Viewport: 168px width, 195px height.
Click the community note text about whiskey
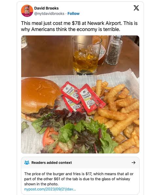[x=79, y=179]
